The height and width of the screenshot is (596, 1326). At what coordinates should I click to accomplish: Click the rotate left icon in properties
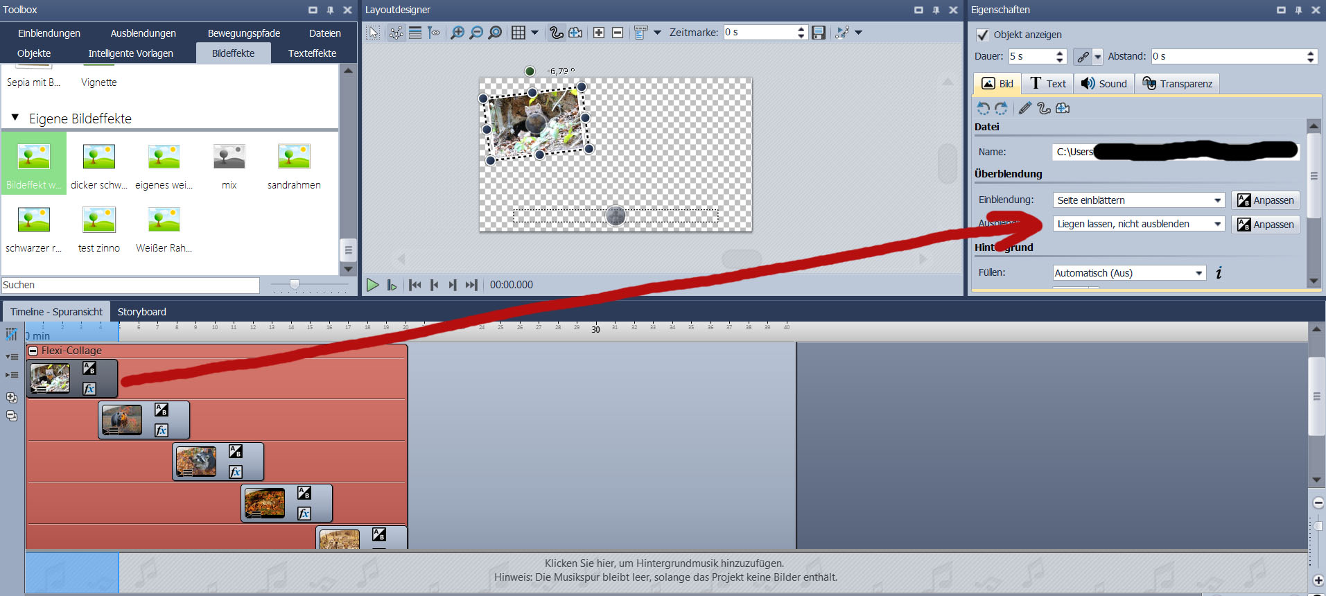tap(983, 108)
